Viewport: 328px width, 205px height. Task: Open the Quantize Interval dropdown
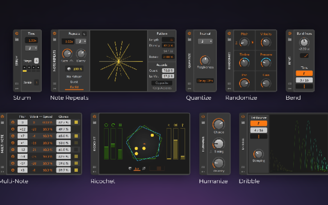pos(205,41)
